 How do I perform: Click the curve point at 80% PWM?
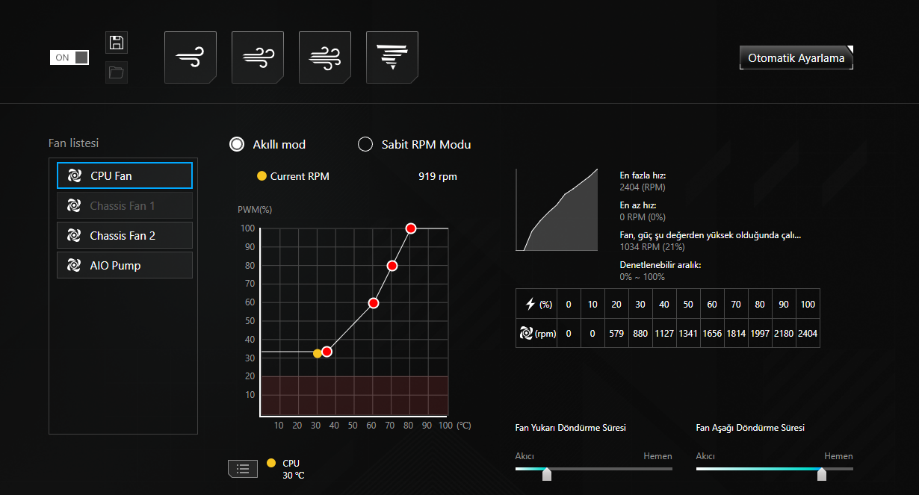[x=392, y=265]
